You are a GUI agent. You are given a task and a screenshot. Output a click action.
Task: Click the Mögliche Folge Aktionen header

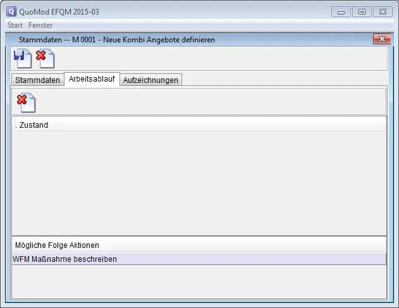click(57, 245)
